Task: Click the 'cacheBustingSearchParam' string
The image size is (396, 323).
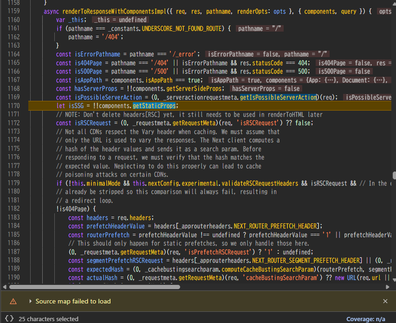Action: [x=281, y=278]
